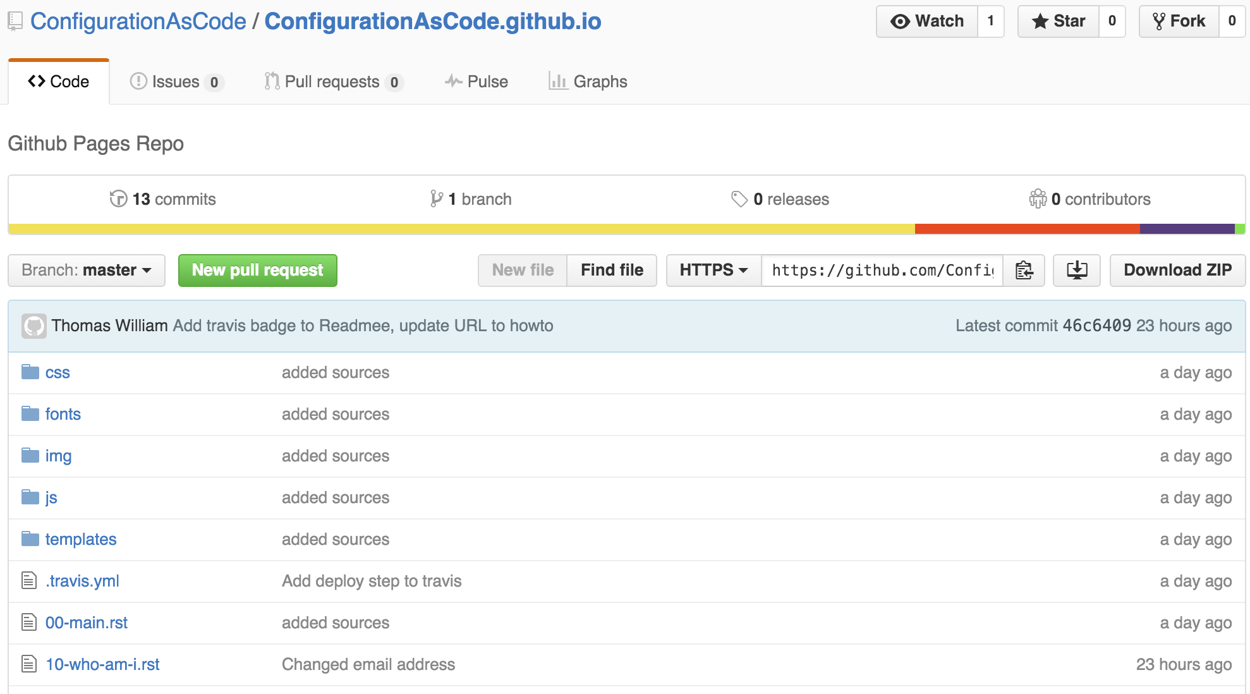Screen dimensions: 1250x694
Task: Click Thomas William's avatar in the commit bar
Action: pos(34,326)
